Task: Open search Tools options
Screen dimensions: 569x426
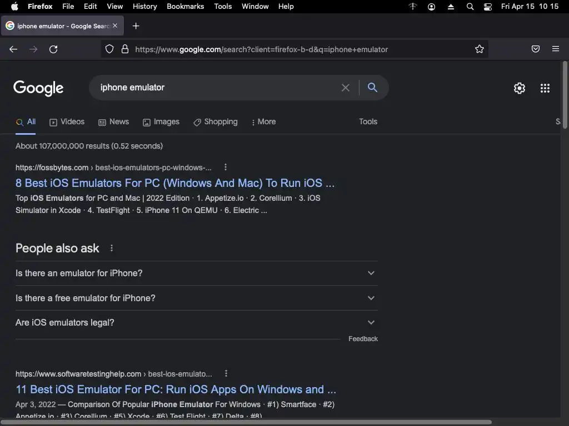Action: 368,121
